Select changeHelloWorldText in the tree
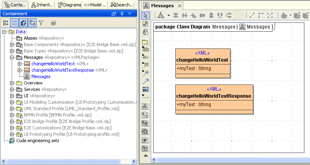Viewport: 310px width, 165px height. coord(53,64)
